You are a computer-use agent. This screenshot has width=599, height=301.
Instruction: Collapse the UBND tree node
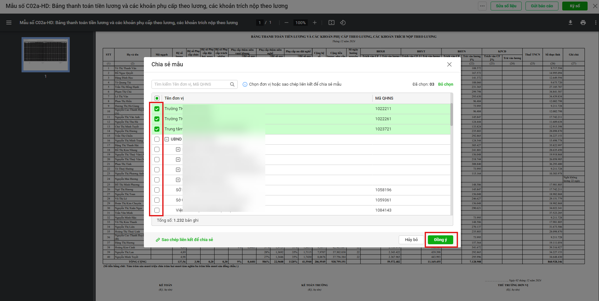pyautogui.click(x=167, y=139)
